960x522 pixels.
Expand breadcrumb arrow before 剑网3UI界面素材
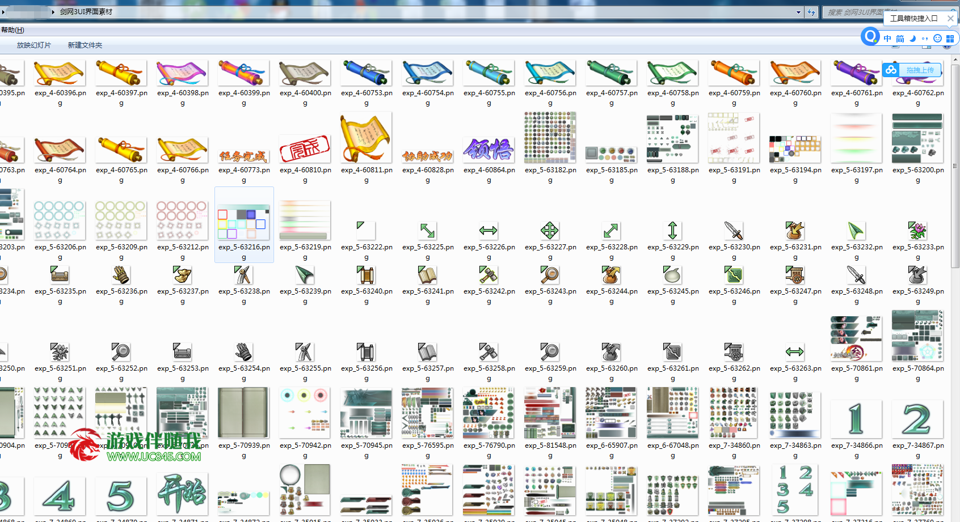(x=53, y=12)
